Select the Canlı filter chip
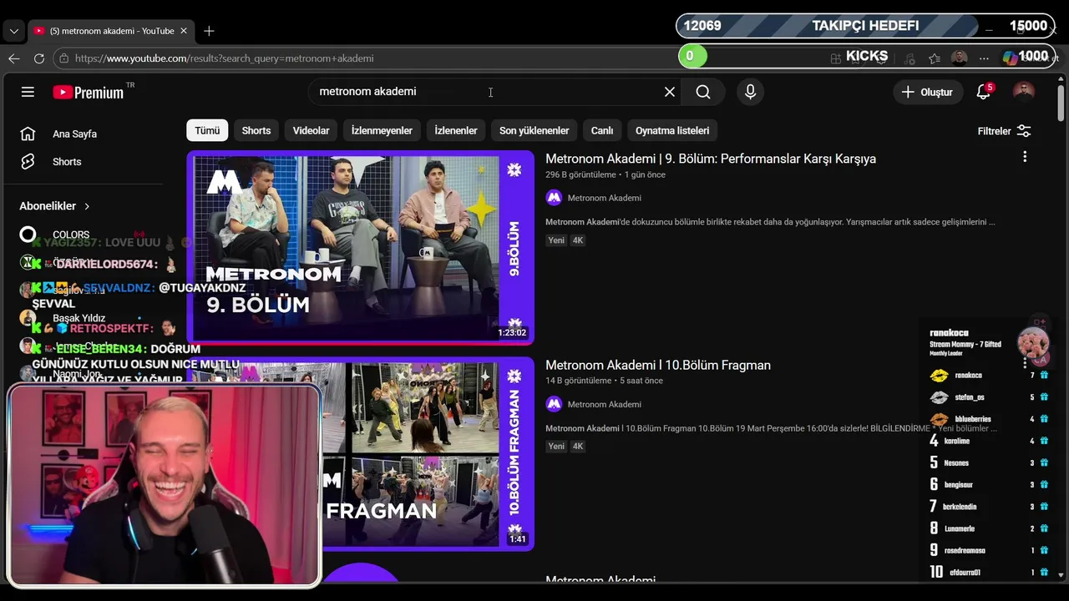 pos(602,130)
